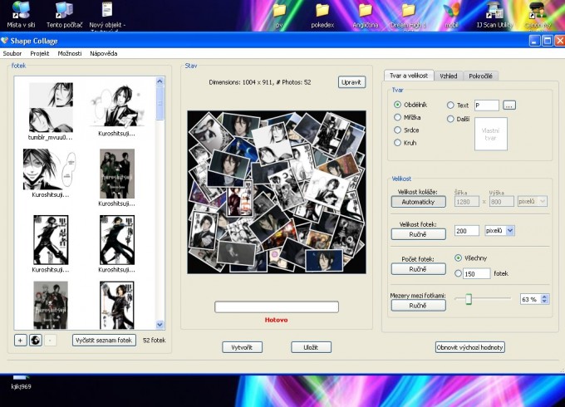Choose Všechny photo count option
The width and height of the screenshot is (565, 407).
tap(458, 257)
